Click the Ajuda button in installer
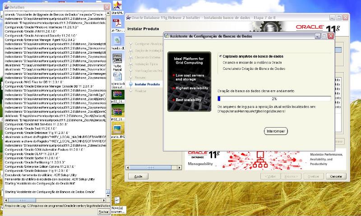Image resolution: width=361 pixels, height=216 pixels. 138,176
